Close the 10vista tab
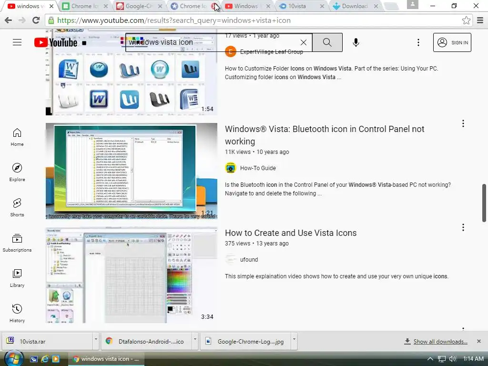The image size is (488, 366). [322, 6]
